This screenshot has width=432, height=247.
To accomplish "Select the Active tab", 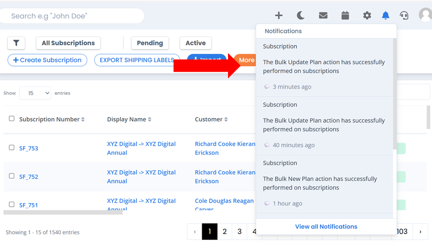I will click(196, 43).
